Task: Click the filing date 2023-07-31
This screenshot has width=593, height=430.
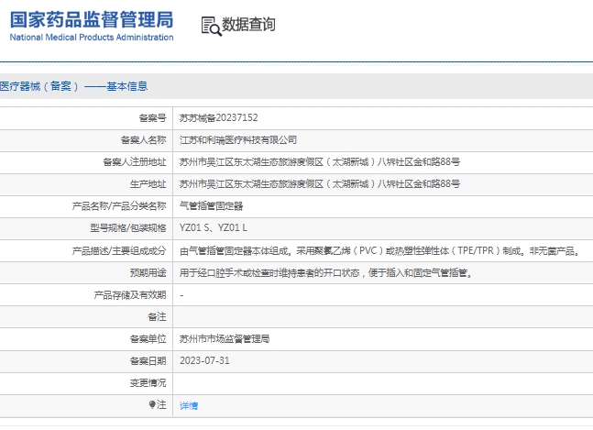Action: [204, 361]
